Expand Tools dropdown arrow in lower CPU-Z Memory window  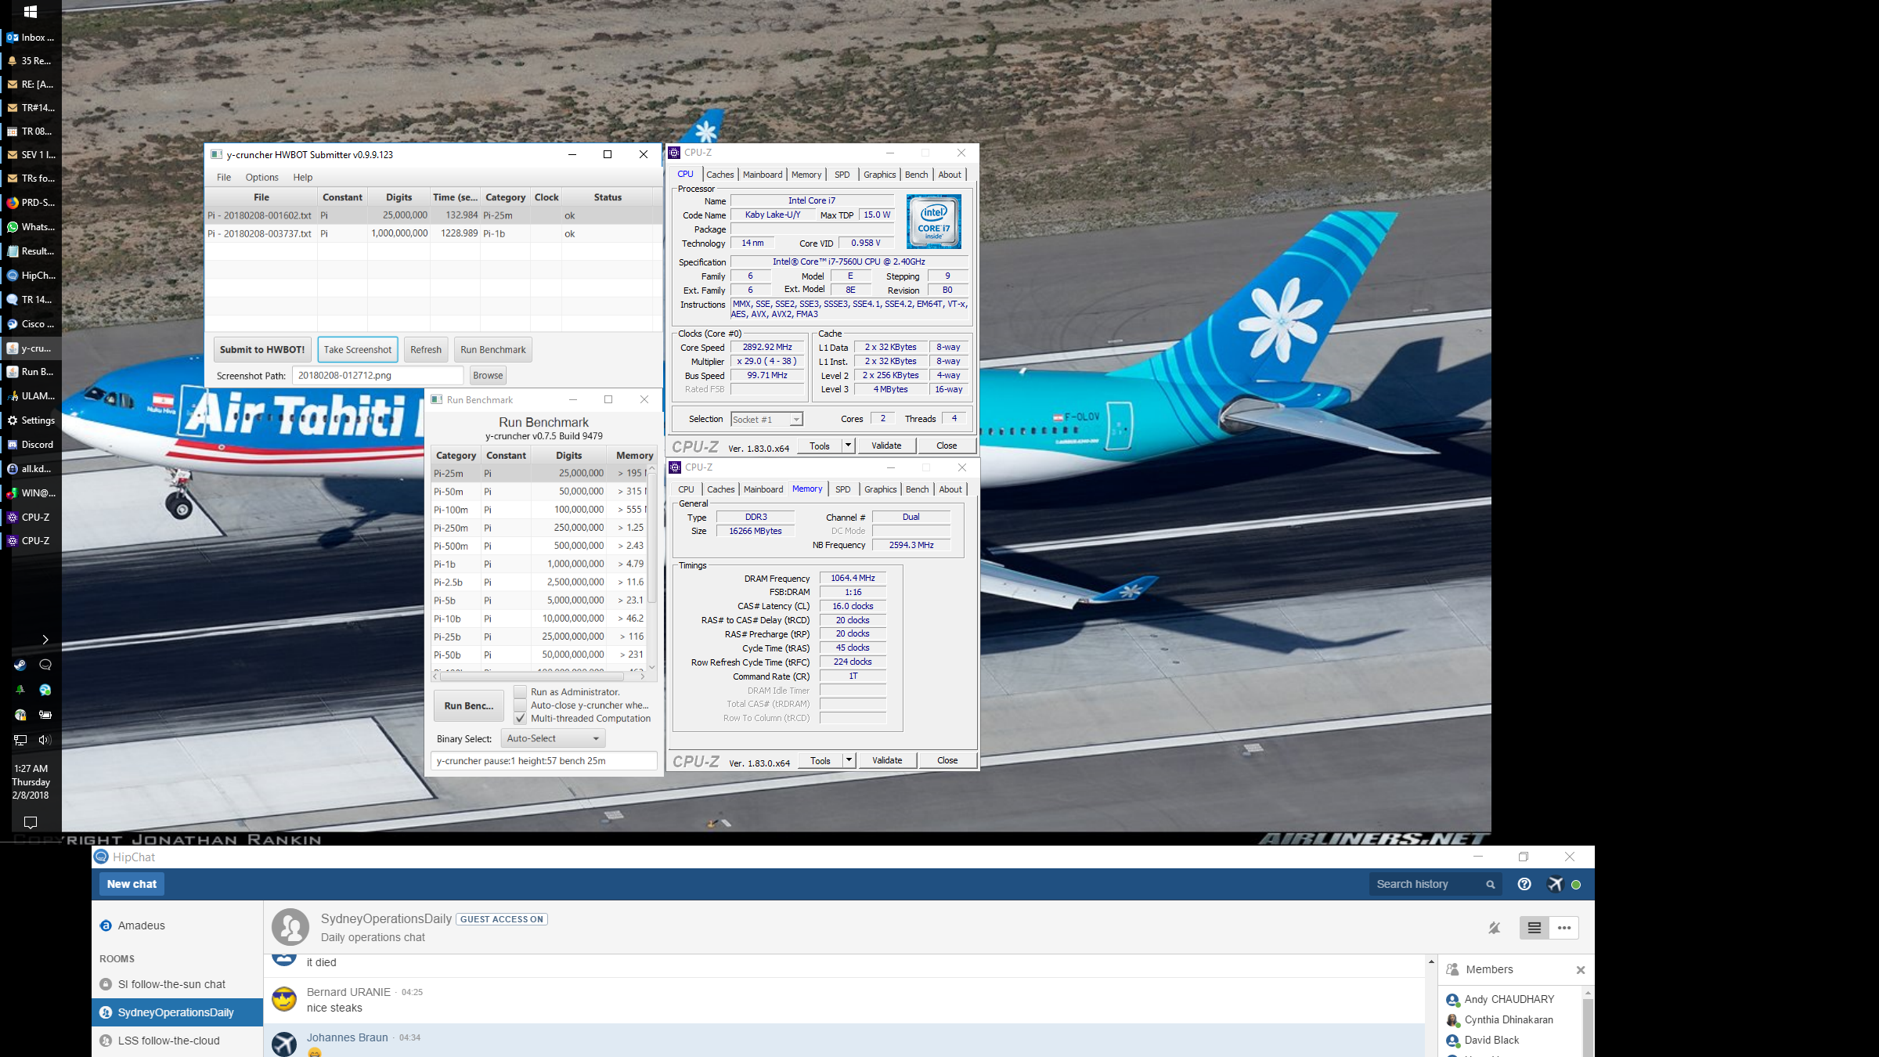pos(849,760)
